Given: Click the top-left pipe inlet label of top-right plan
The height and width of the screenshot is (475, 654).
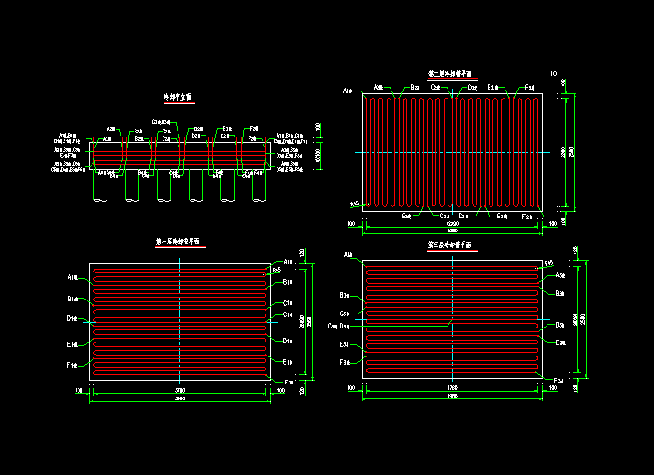Looking at the screenshot, I should [x=348, y=91].
